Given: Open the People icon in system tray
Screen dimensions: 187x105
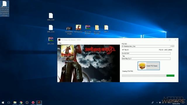Looking at the screenshot, I should pos(153,102).
